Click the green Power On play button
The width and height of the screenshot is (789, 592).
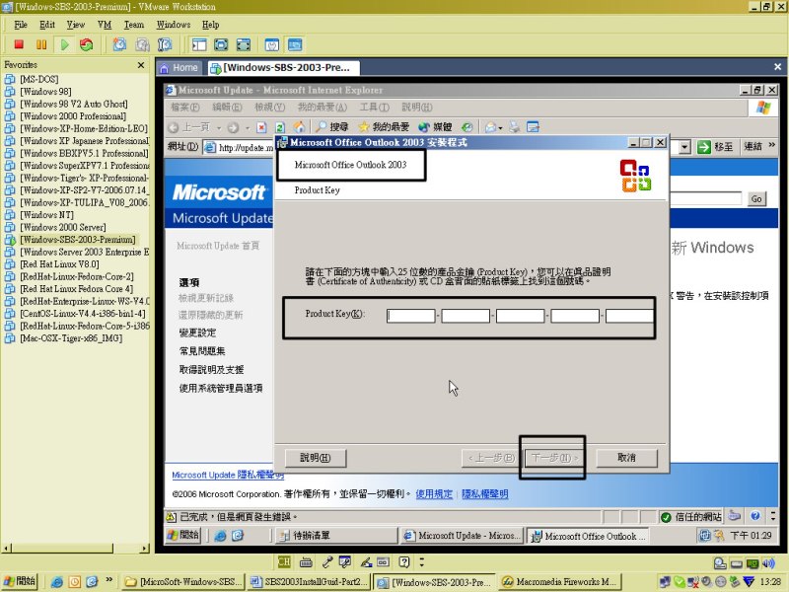click(64, 44)
